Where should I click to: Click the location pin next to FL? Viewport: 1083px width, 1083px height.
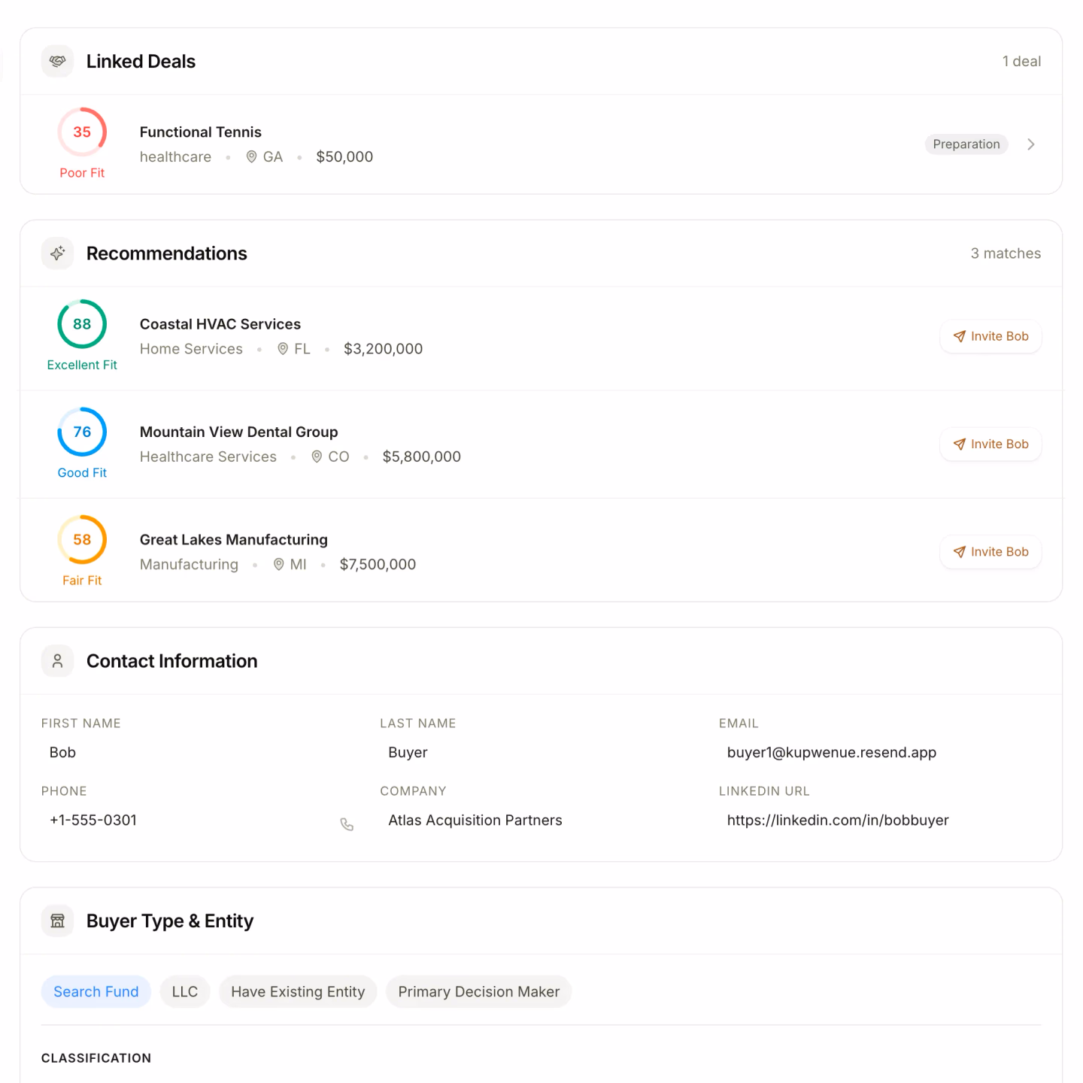pyautogui.click(x=282, y=349)
